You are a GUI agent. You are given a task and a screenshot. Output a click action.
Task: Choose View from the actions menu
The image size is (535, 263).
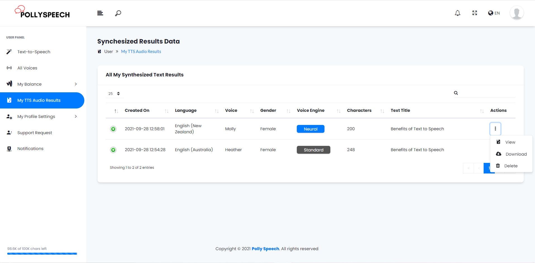[511, 142]
